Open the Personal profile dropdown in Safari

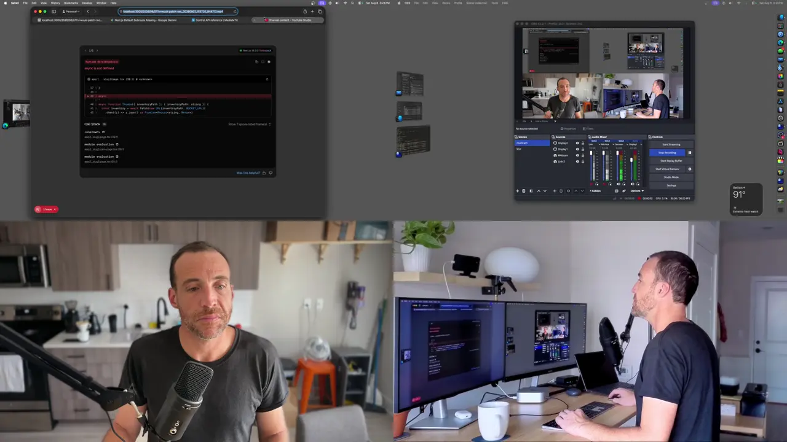tap(71, 11)
